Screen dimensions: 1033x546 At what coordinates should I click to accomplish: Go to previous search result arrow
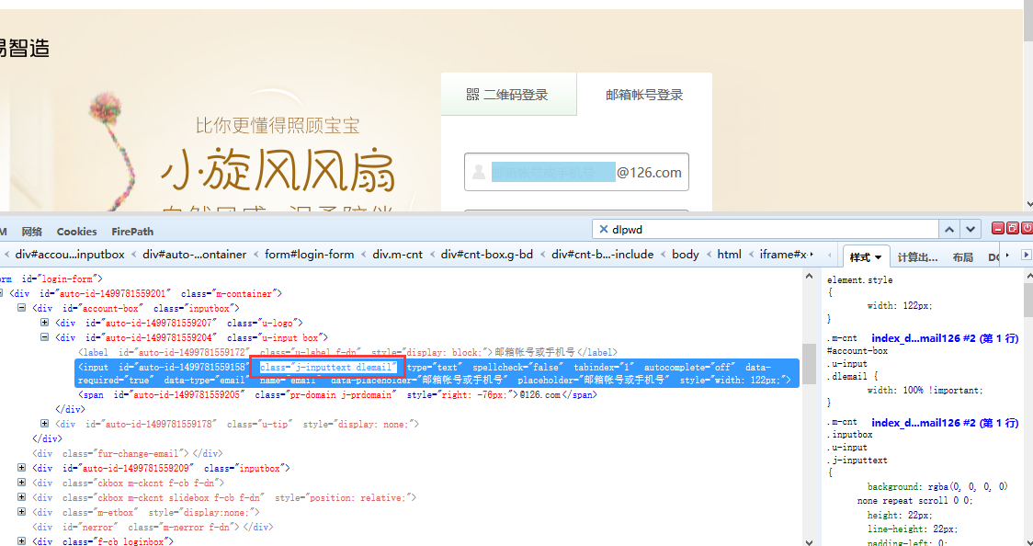(948, 229)
